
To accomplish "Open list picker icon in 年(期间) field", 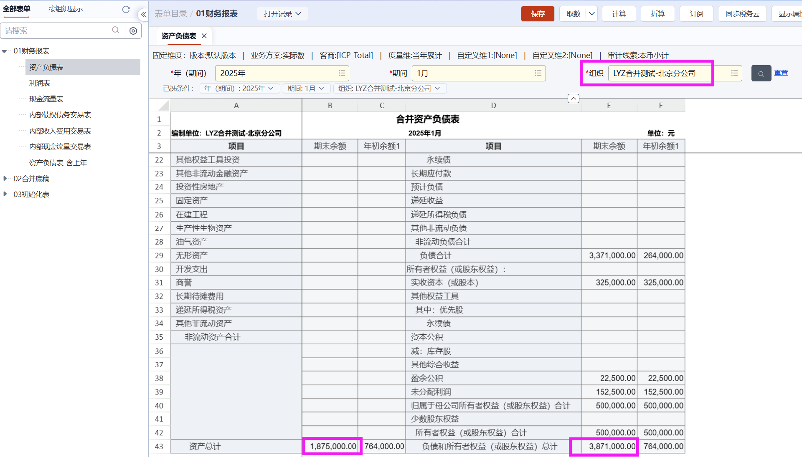I will pos(342,73).
